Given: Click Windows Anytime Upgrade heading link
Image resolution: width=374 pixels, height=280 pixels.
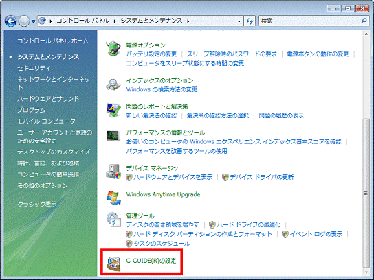Looking at the screenshot, I should [163, 194].
